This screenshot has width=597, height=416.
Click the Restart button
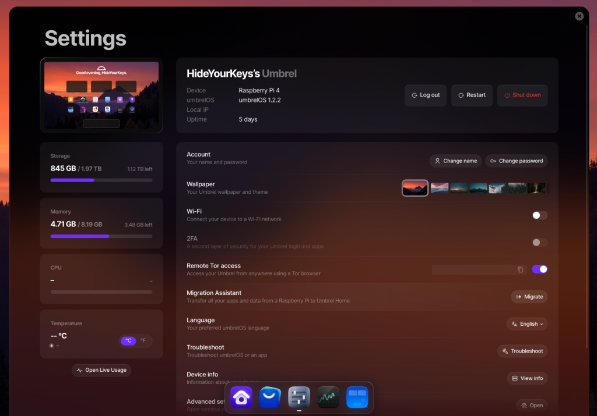click(x=472, y=95)
